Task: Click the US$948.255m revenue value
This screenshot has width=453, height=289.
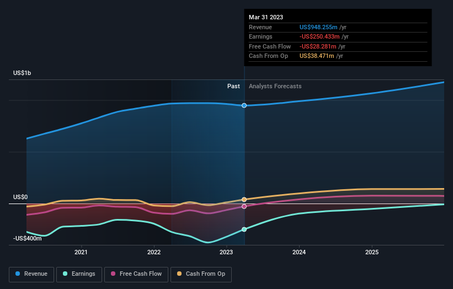Action: point(318,27)
